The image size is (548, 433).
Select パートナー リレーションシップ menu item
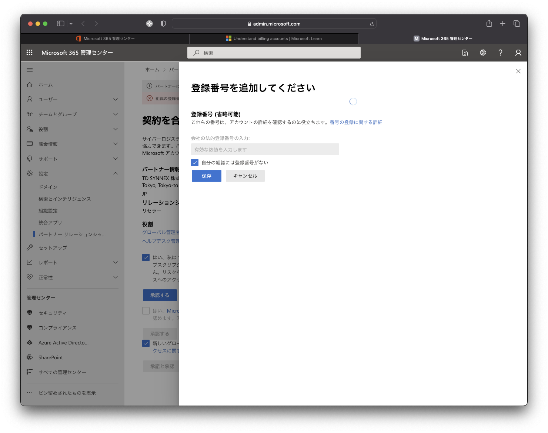pos(72,234)
